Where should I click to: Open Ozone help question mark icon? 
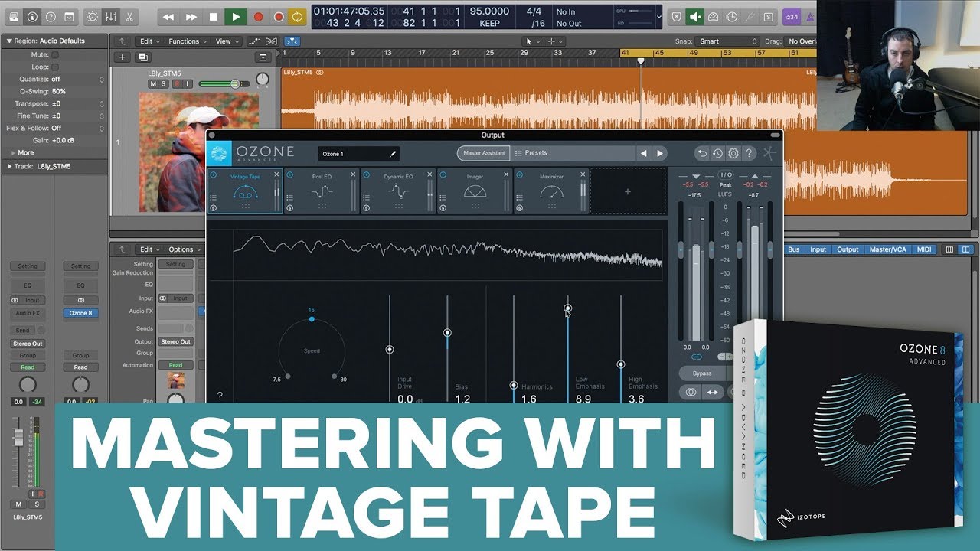point(750,153)
